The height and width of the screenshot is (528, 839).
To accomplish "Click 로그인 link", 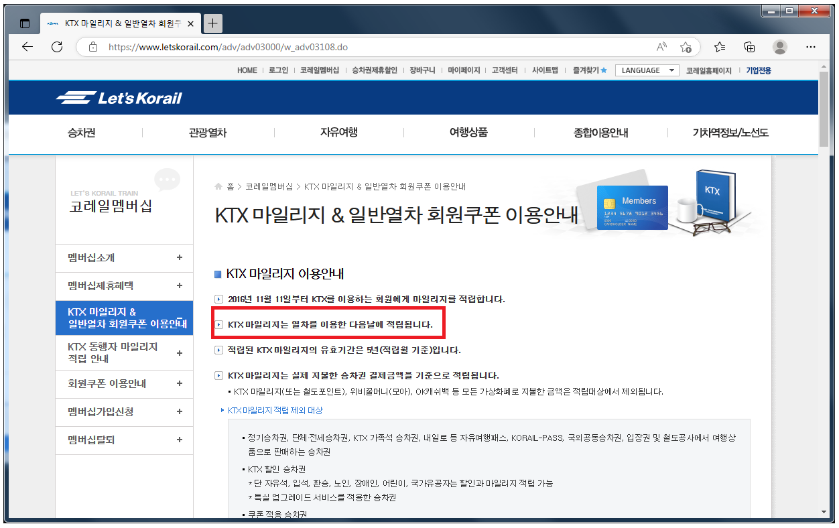I will point(278,70).
